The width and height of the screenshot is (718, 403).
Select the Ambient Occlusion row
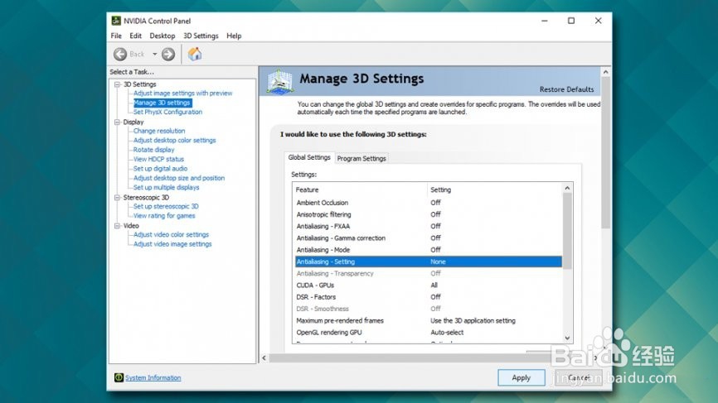pyautogui.click(x=429, y=203)
